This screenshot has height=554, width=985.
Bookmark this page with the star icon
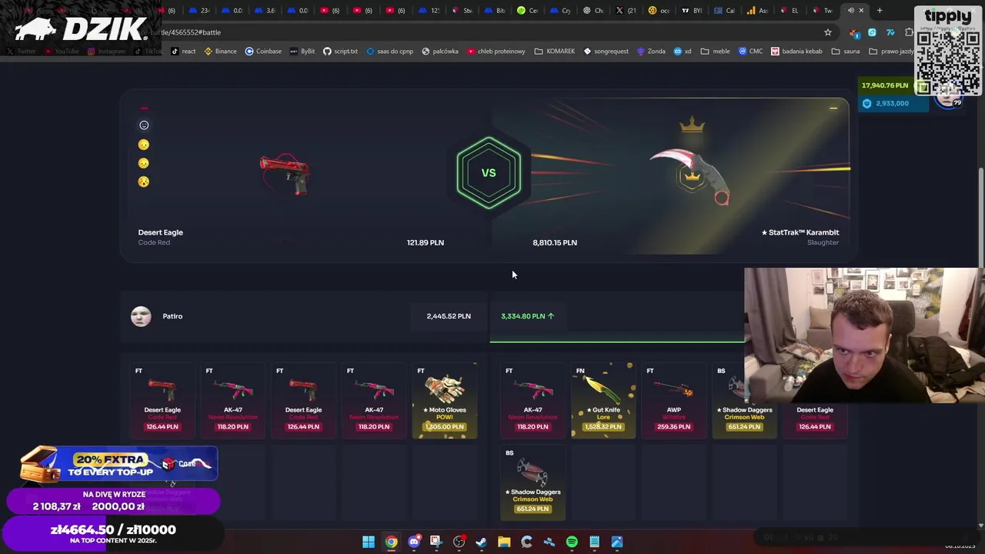(828, 32)
